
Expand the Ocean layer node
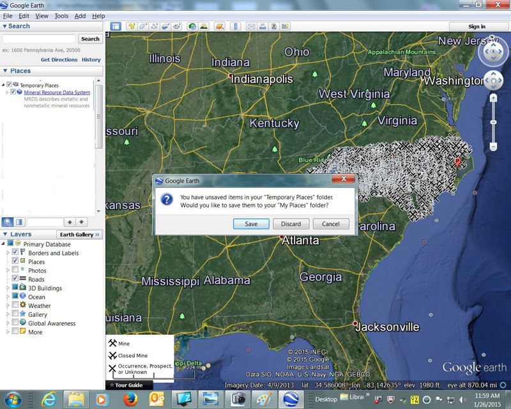tap(8, 297)
